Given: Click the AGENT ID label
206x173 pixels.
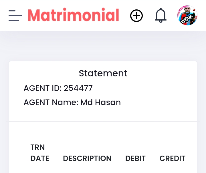Looking at the screenshot, I should (x=43, y=88).
